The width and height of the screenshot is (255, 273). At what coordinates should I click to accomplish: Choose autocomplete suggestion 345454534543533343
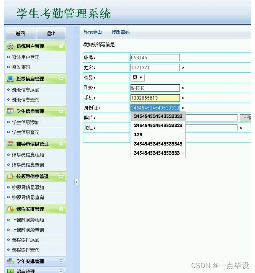(x=158, y=144)
